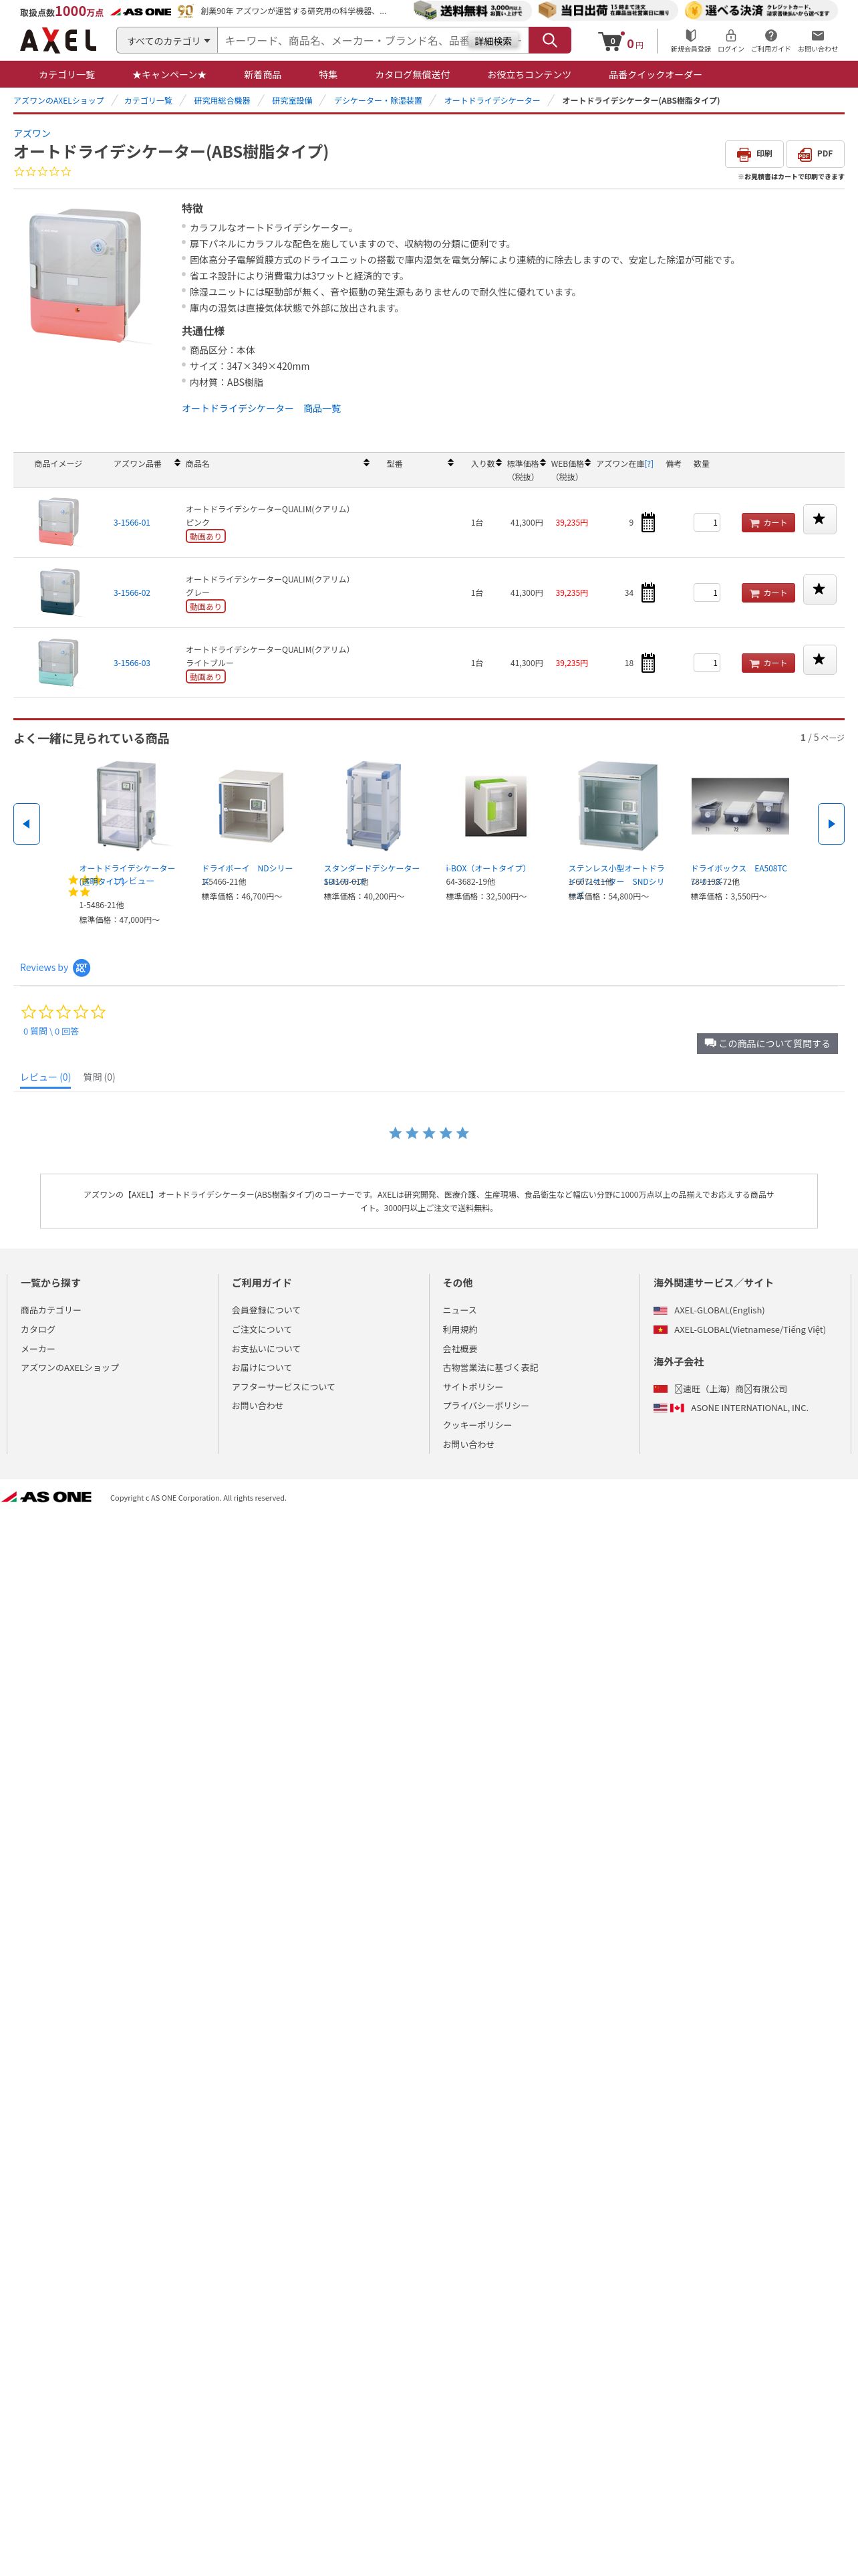This screenshot has height=2576, width=858.
Task: Edit quantity field for 3-1566-03
Action: coord(707,663)
